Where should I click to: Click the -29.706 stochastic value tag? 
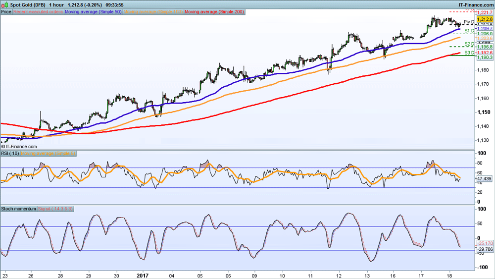coord(485,249)
